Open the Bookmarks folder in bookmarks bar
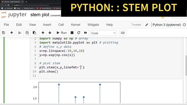The image size is (187, 105). (8, 8)
